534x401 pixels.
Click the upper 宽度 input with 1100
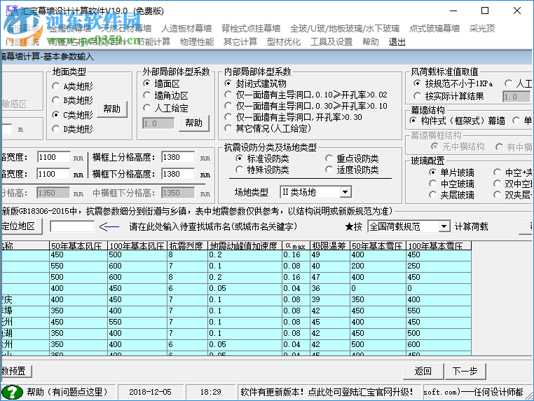(x=53, y=157)
